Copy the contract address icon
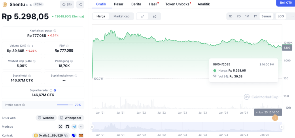This screenshot has height=138, width=295. pyautogui.click(x=66, y=135)
